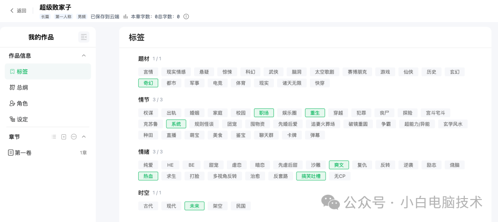Screen dimensions: 498x222
Task: Collapse the 章节 section chevron
Action: (x=84, y=137)
